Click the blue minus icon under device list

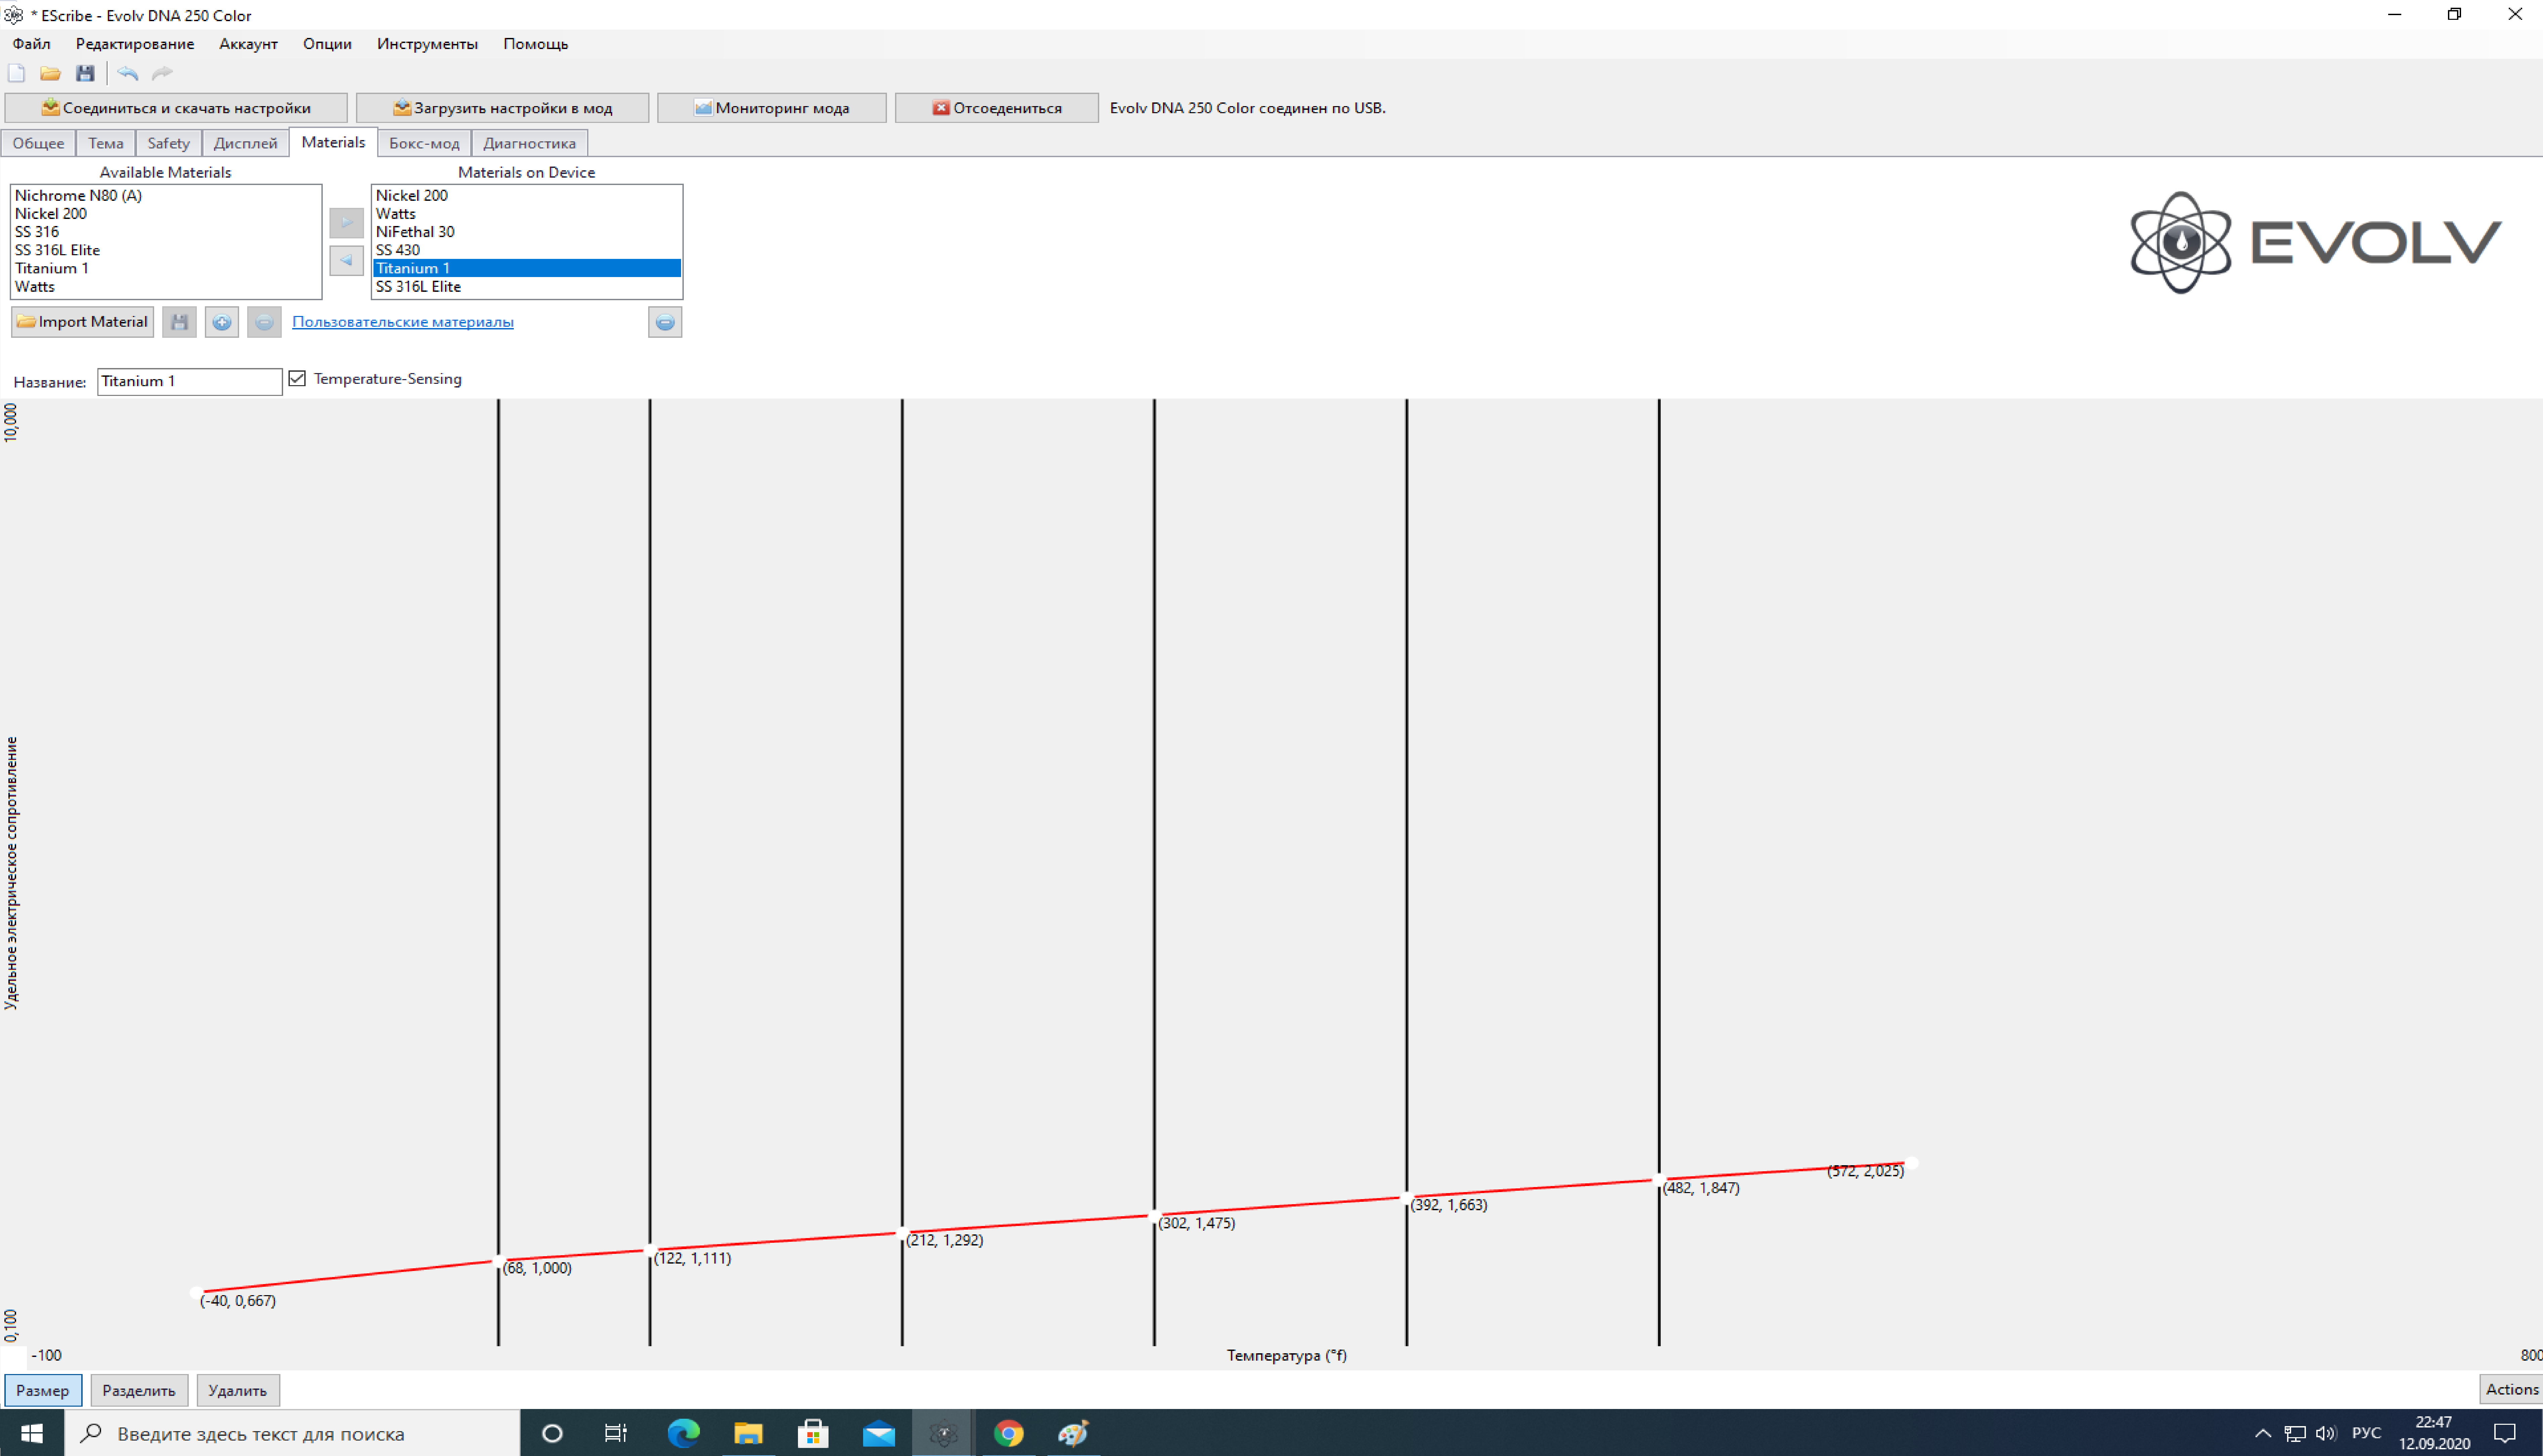point(665,322)
